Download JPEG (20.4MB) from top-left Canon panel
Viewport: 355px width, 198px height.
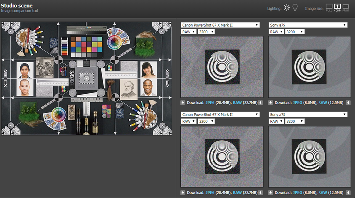(x=210, y=103)
